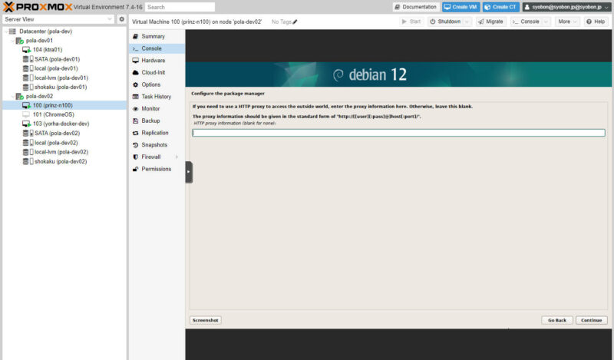Image resolution: width=614 pixels, height=360 pixels.
Task: Expand the noVNC control panel handle
Action: pos(189,172)
